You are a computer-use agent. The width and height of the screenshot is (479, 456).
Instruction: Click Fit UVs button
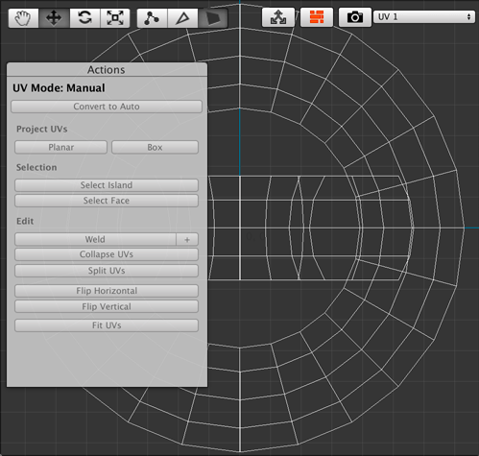tap(107, 325)
